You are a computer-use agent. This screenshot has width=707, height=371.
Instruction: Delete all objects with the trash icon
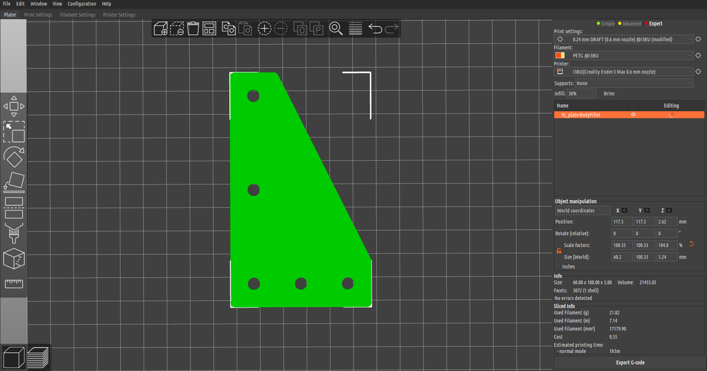193,28
